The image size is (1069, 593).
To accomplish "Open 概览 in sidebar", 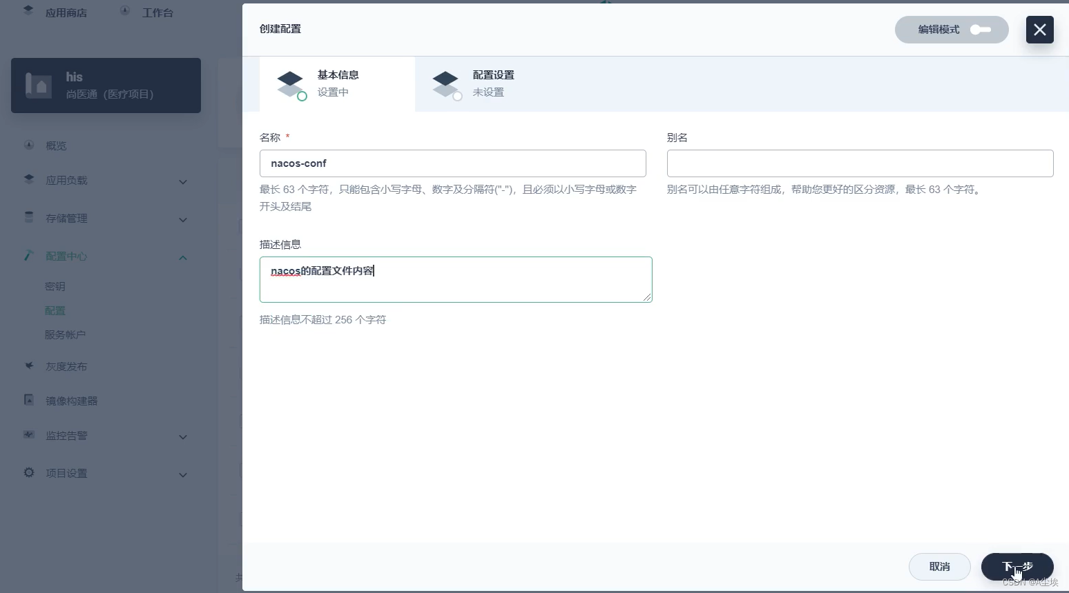I will [x=56, y=145].
